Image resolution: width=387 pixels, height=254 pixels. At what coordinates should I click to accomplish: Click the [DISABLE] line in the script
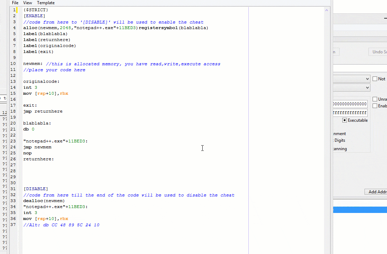click(36, 189)
